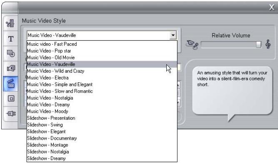Choose Slideshow - Dreamy
278x163 pixels.
click(x=102, y=158)
